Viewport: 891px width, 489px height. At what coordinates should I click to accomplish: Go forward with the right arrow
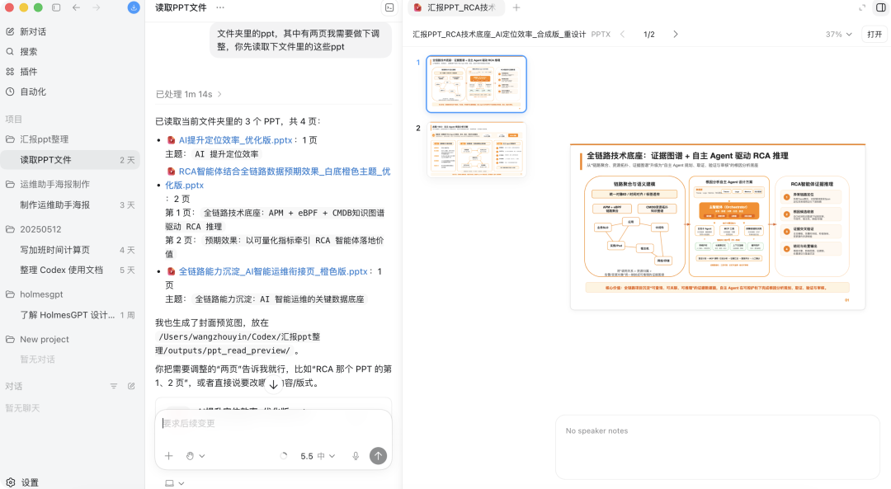(96, 7)
